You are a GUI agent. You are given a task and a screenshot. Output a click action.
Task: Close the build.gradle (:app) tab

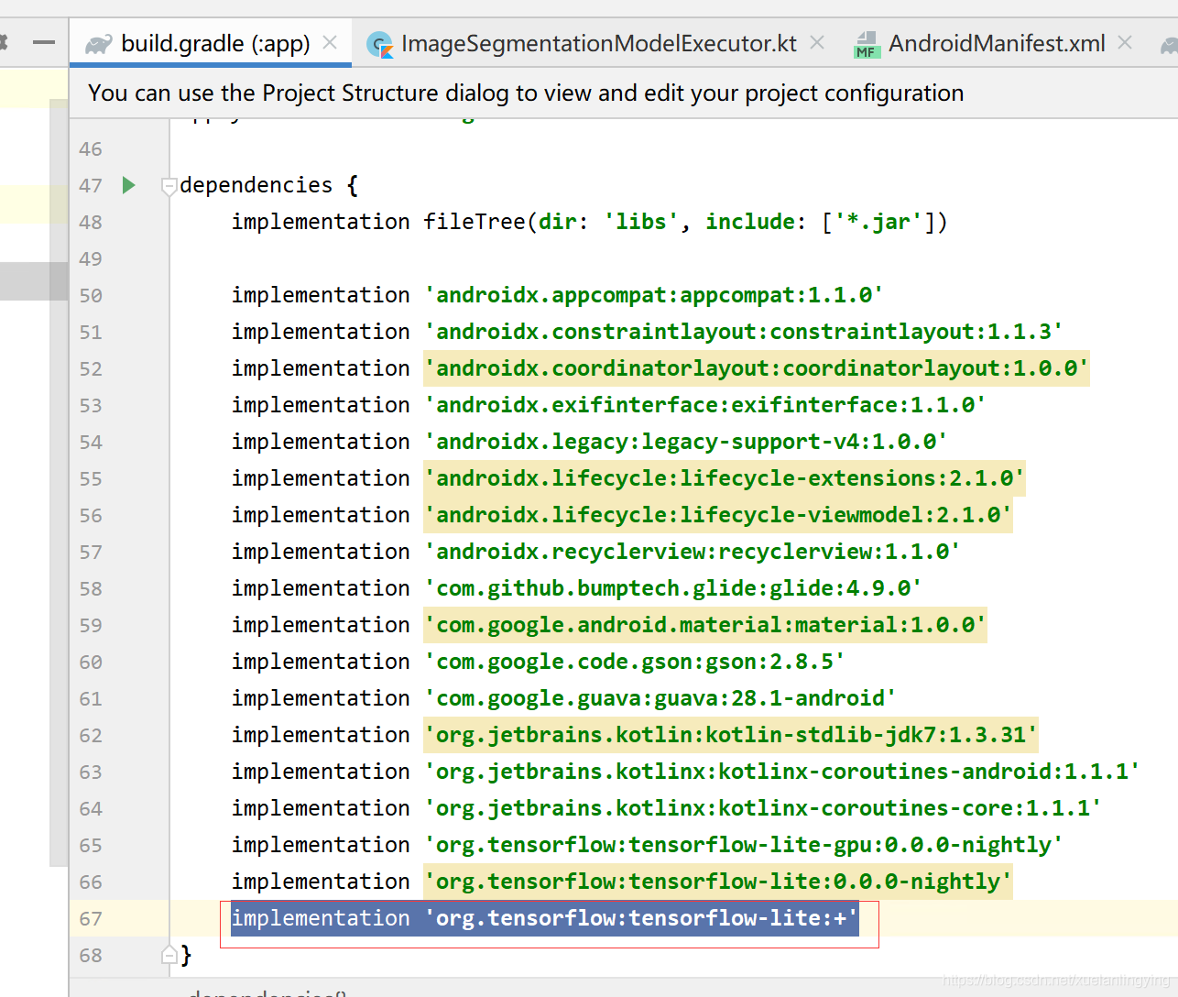coord(331,42)
